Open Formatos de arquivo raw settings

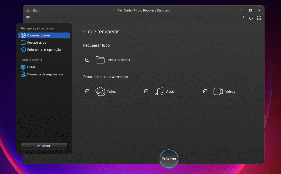(x=45, y=74)
